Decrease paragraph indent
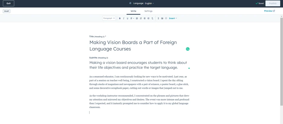Image resolution: width=283 pixels, height=124 pixels. pyautogui.click(x=145, y=18)
